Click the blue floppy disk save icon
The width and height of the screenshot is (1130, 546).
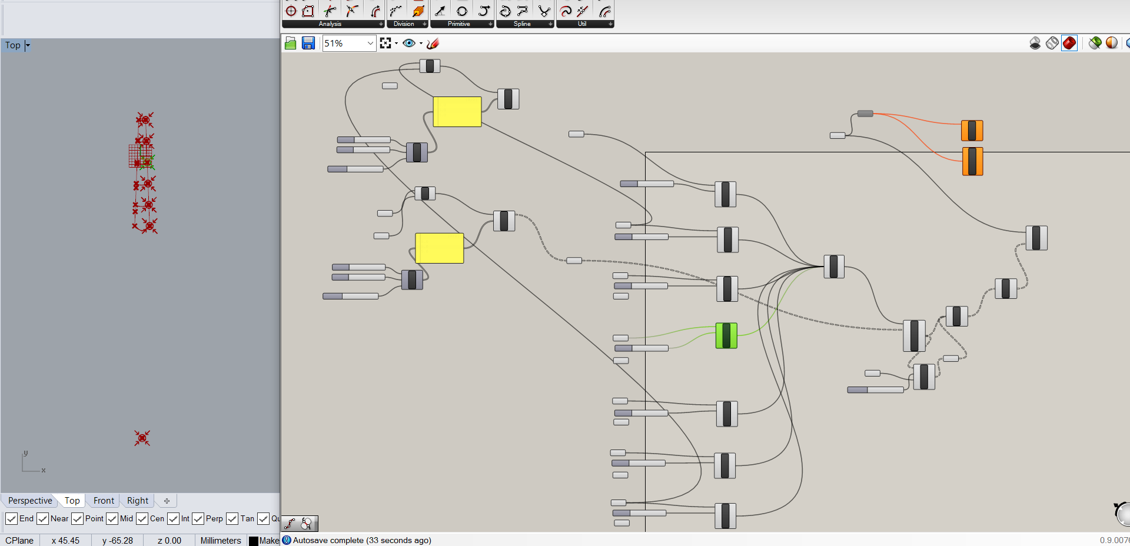[x=308, y=43]
